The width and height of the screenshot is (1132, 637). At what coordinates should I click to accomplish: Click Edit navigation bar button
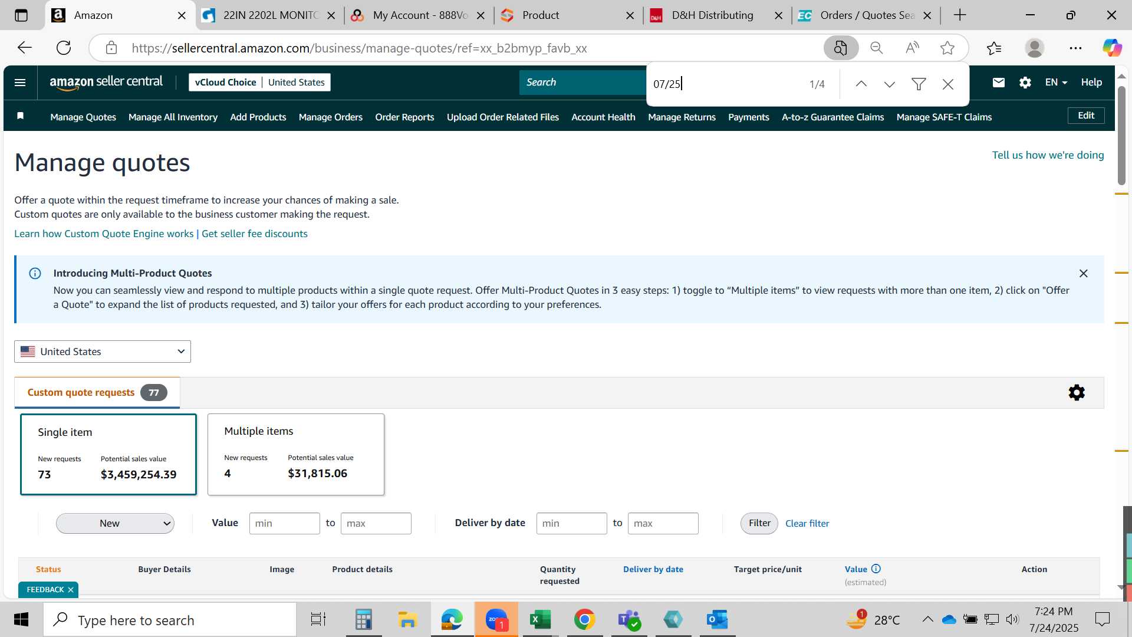pyautogui.click(x=1086, y=116)
